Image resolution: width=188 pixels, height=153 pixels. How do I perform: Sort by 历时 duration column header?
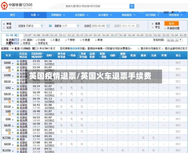pyautogui.click(x=50, y=55)
